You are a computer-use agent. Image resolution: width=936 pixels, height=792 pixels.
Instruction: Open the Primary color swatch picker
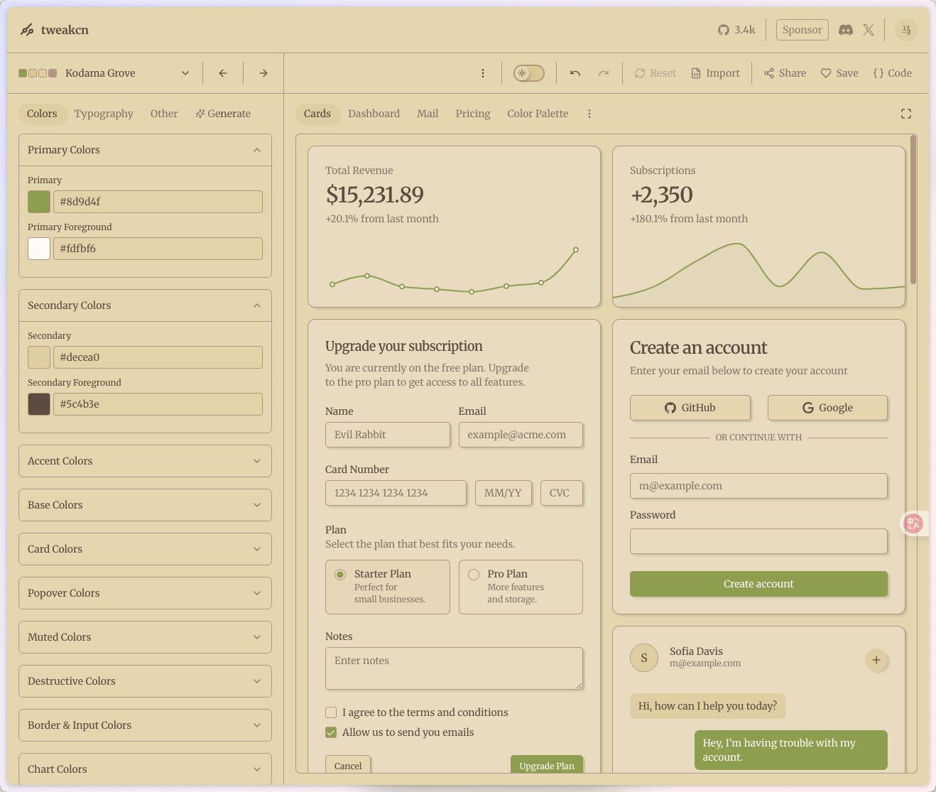pyautogui.click(x=39, y=202)
